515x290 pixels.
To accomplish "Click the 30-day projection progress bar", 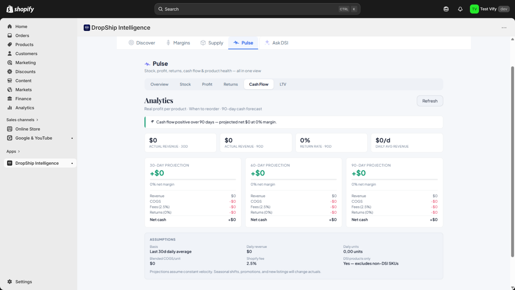I will (x=193, y=179).
